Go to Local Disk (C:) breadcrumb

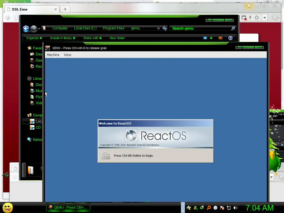(x=85, y=28)
